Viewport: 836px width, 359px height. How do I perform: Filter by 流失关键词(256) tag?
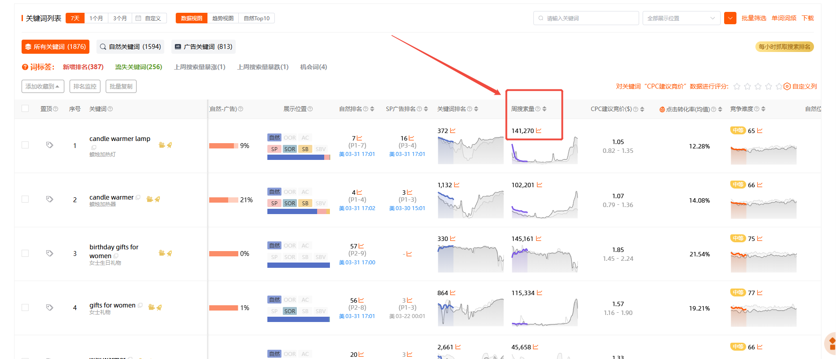coord(139,67)
